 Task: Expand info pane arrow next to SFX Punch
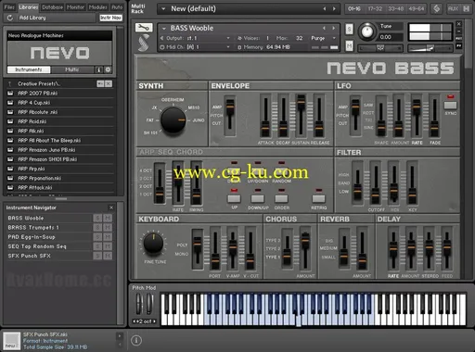(x=120, y=335)
